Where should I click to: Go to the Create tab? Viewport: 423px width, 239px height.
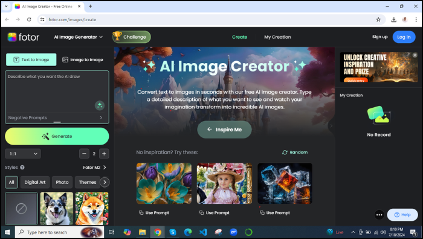tap(239, 37)
